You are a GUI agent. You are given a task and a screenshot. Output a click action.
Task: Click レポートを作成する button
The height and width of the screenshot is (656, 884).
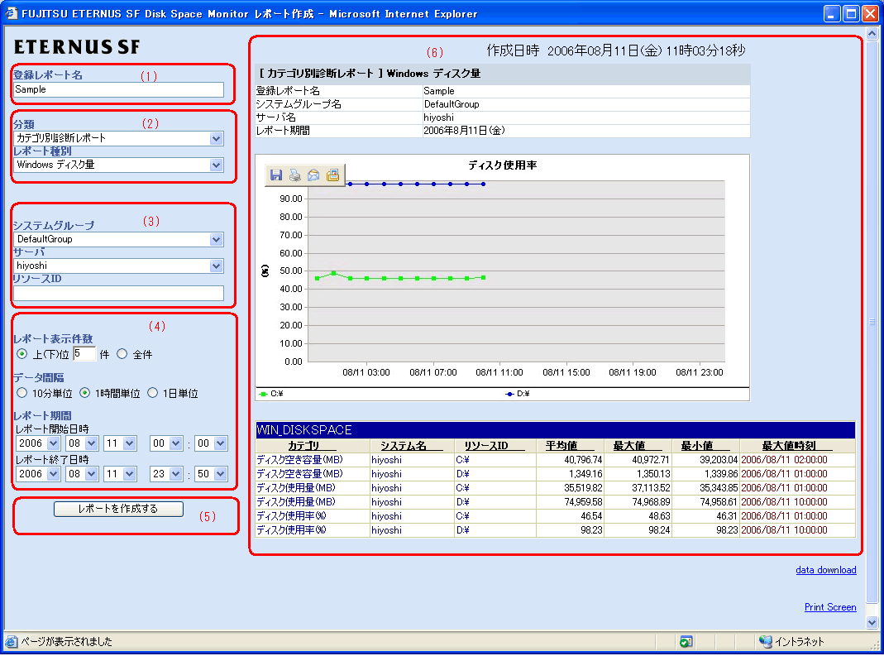tap(118, 509)
